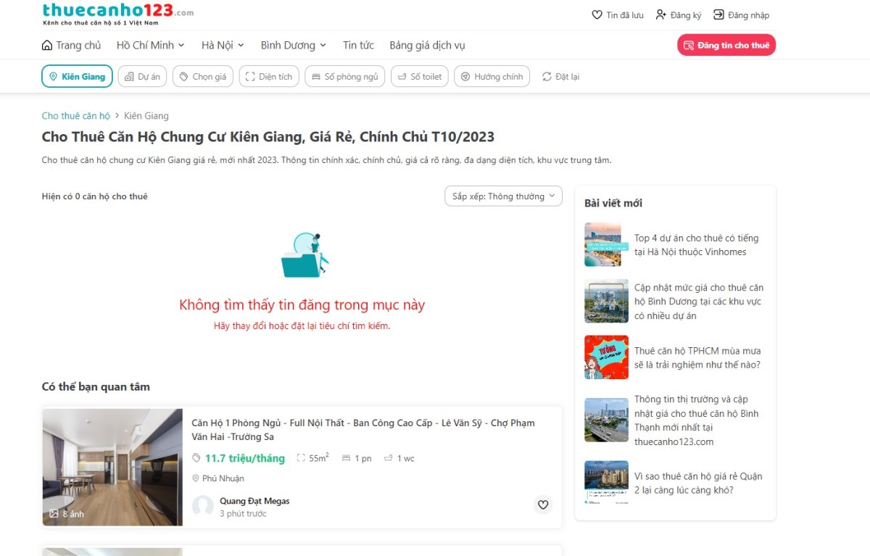Click thumbnail of Bình Dương price article
The height and width of the screenshot is (556, 870).
point(607,302)
